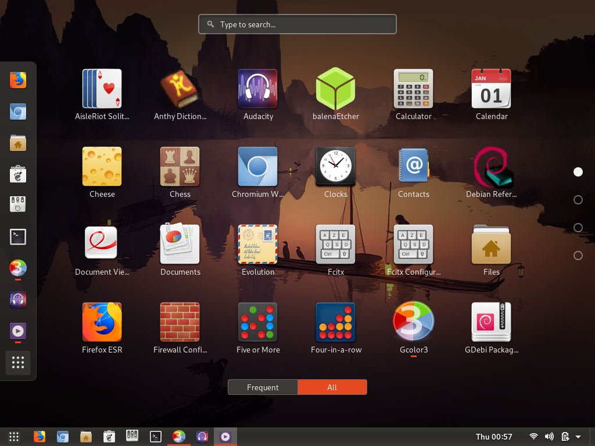Open the Fcitx keyboard app
The width and height of the screenshot is (595, 446).
(336, 250)
